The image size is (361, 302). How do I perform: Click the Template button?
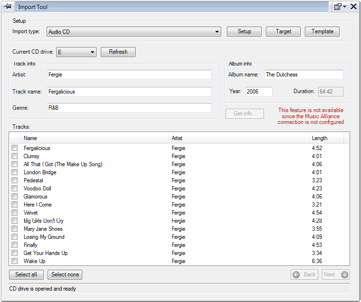coord(322,31)
